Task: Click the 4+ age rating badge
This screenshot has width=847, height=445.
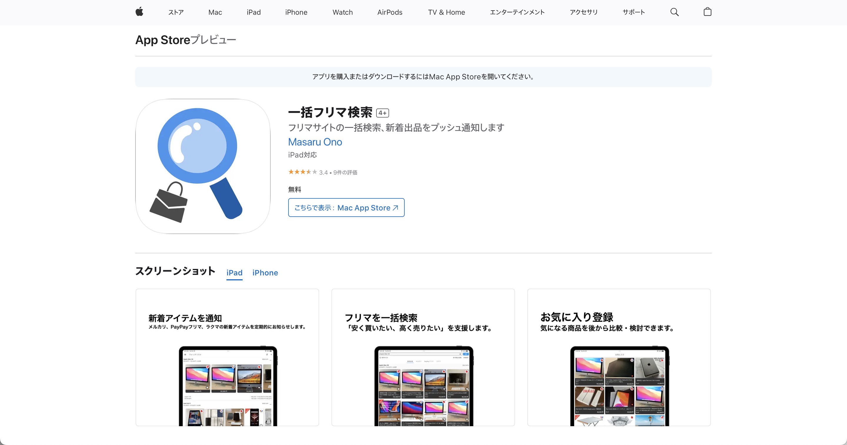Action: tap(382, 113)
